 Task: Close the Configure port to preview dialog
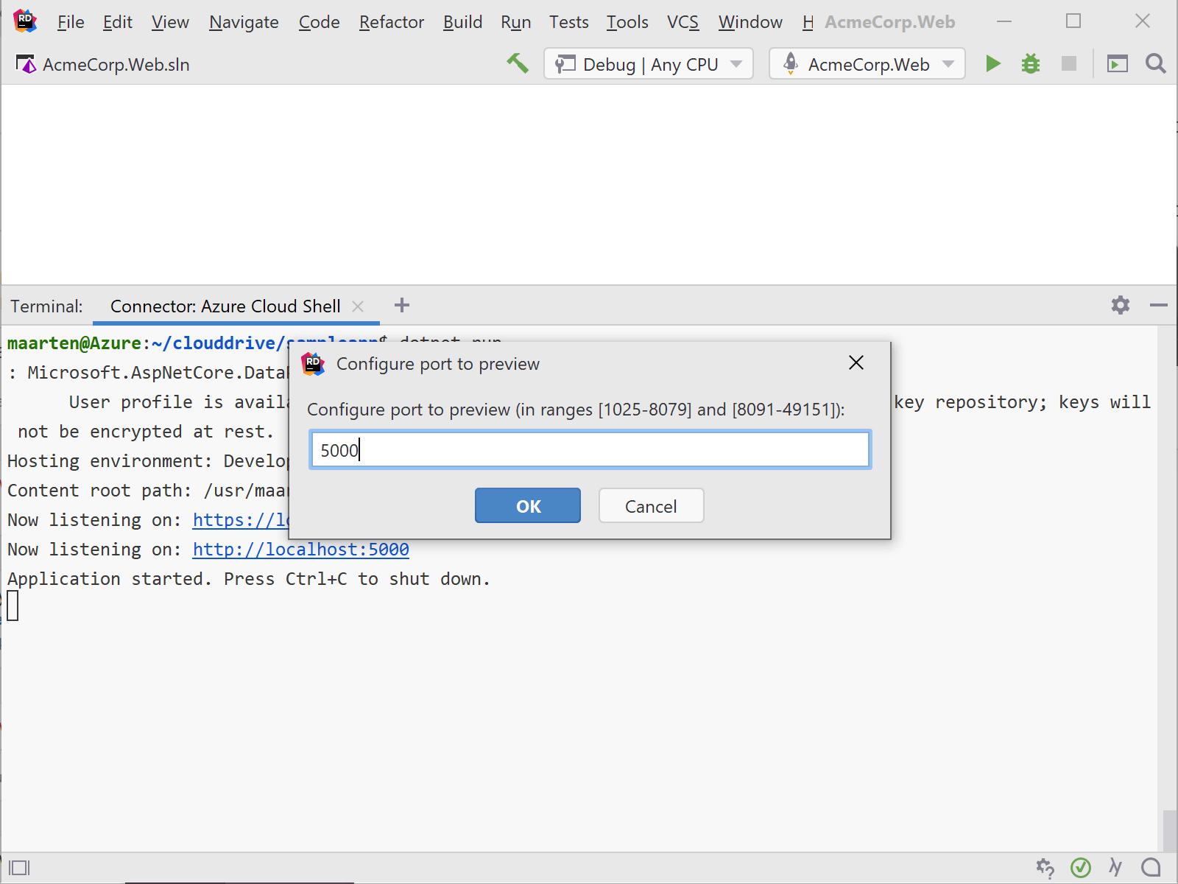[x=856, y=362]
